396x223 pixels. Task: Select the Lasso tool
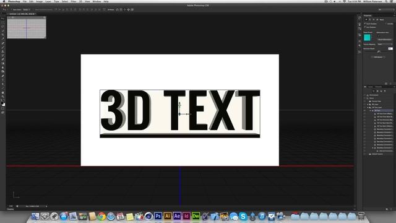3,26
